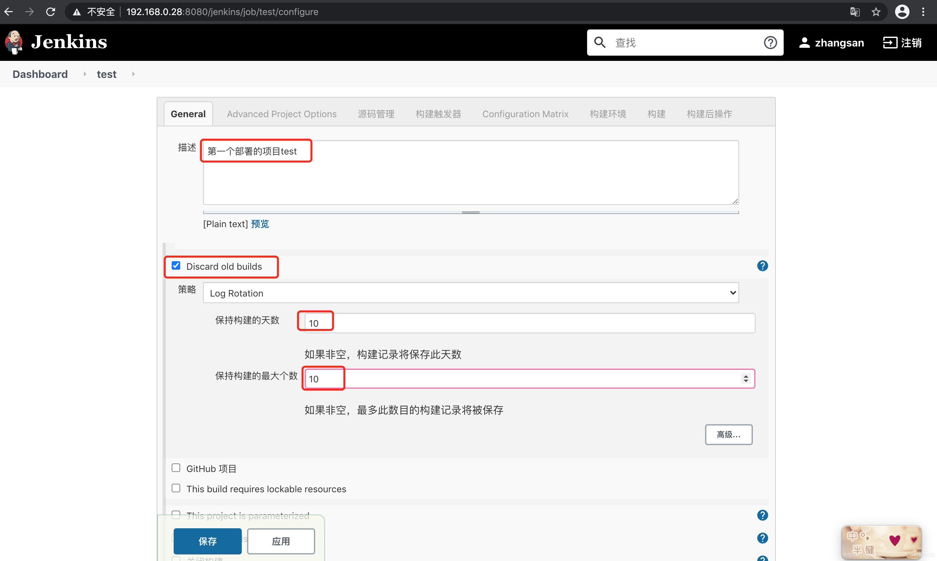Open the help icon below parameterized help
This screenshot has height=561, width=937.
click(762, 538)
